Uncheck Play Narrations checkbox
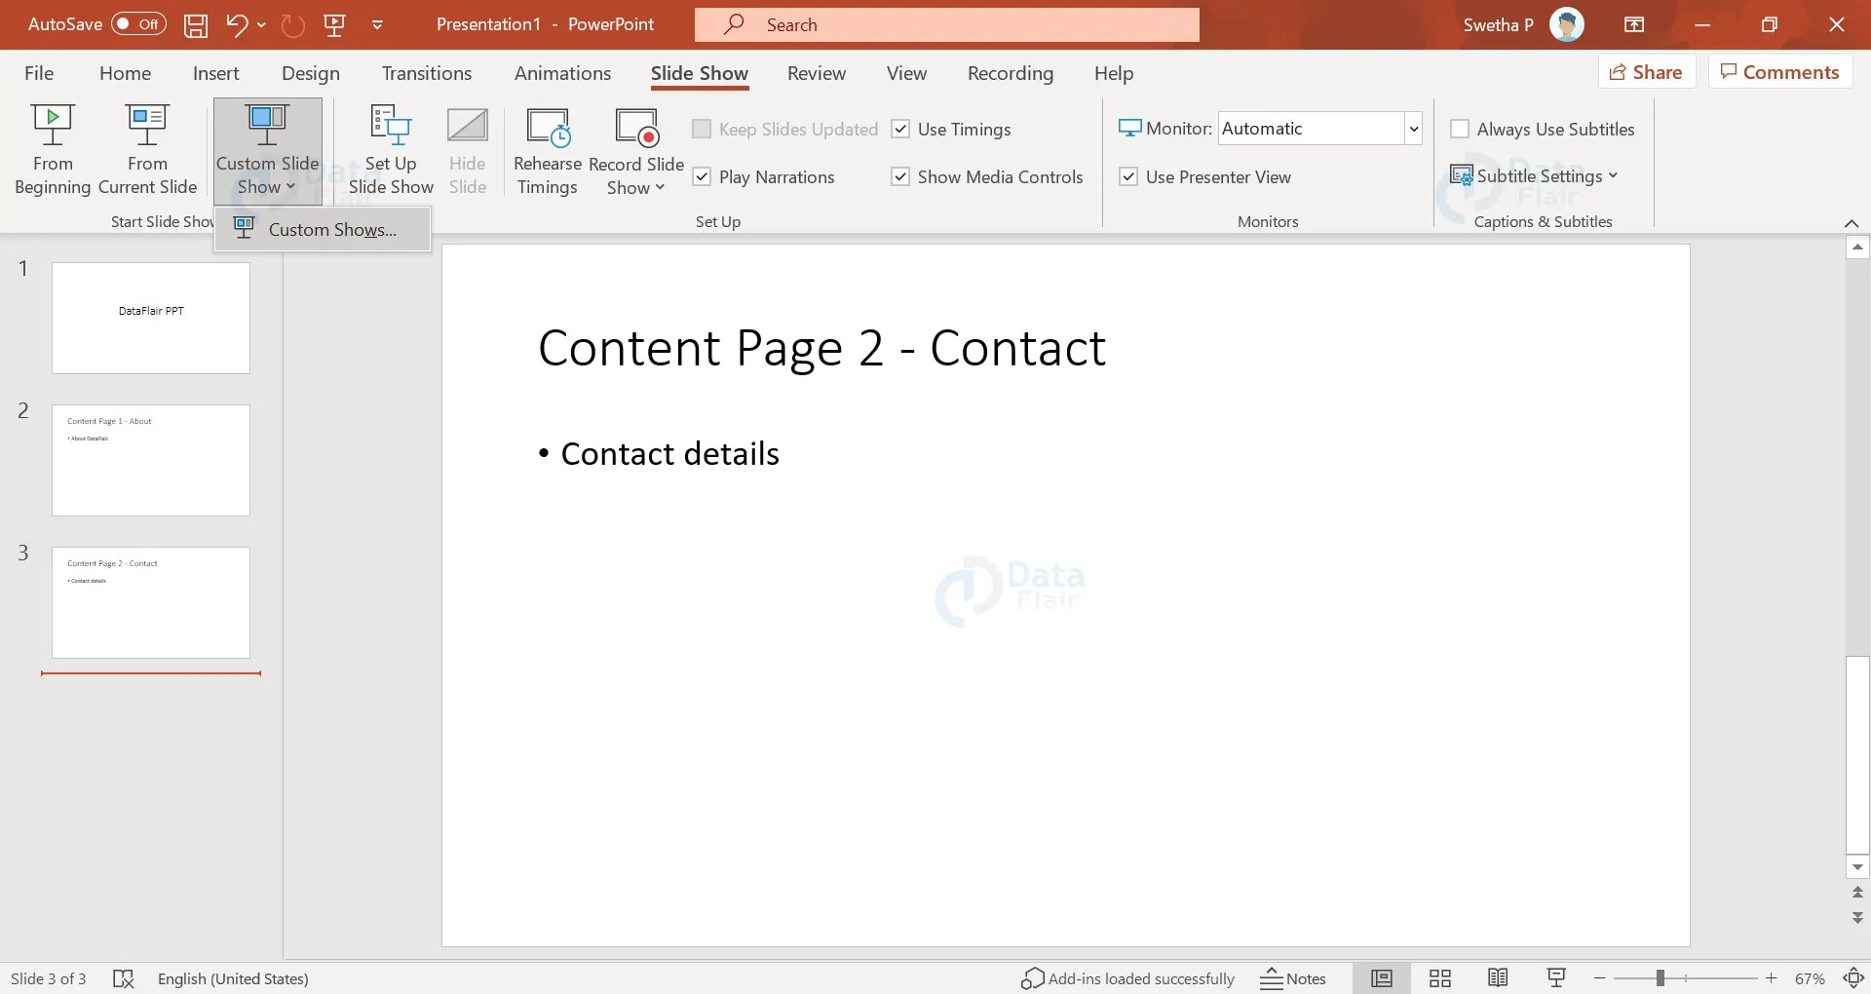 (x=702, y=176)
